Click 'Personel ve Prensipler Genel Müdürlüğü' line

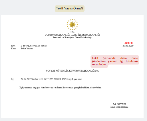(72, 37)
